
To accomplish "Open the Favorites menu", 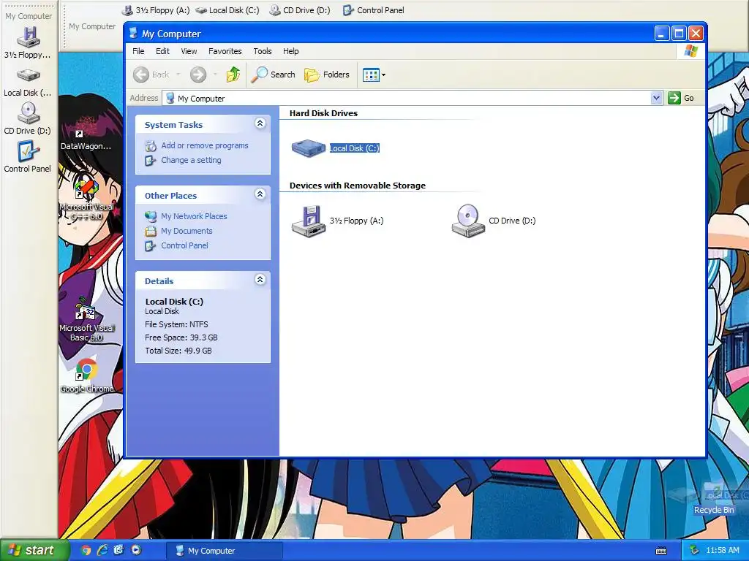I will [x=225, y=51].
